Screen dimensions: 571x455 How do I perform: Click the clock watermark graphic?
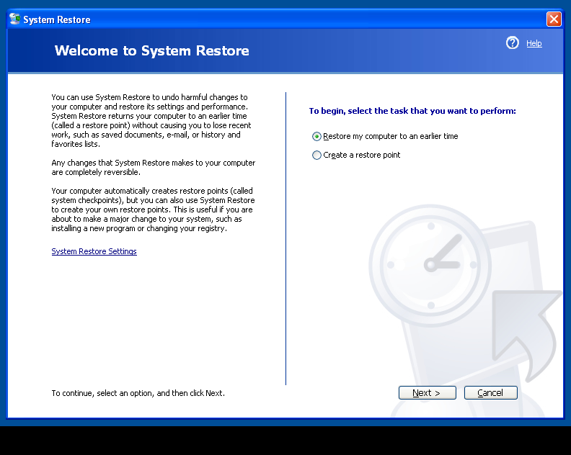coord(431,263)
